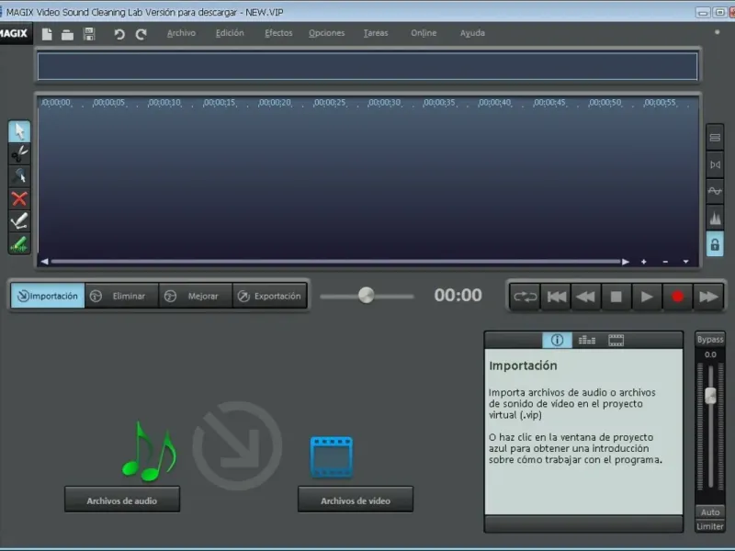The height and width of the screenshot is (551, 735).
Task: Select the scissors cut tool
Action: point(19,153)
